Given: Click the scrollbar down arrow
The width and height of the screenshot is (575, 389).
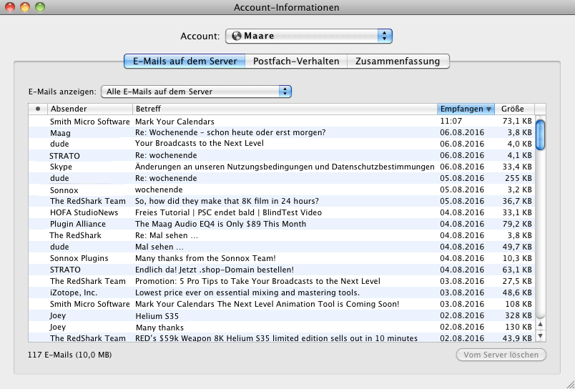Looking at the screenshot, I should pos(540,336).
